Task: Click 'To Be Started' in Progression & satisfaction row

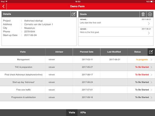Action: point(142,97)
